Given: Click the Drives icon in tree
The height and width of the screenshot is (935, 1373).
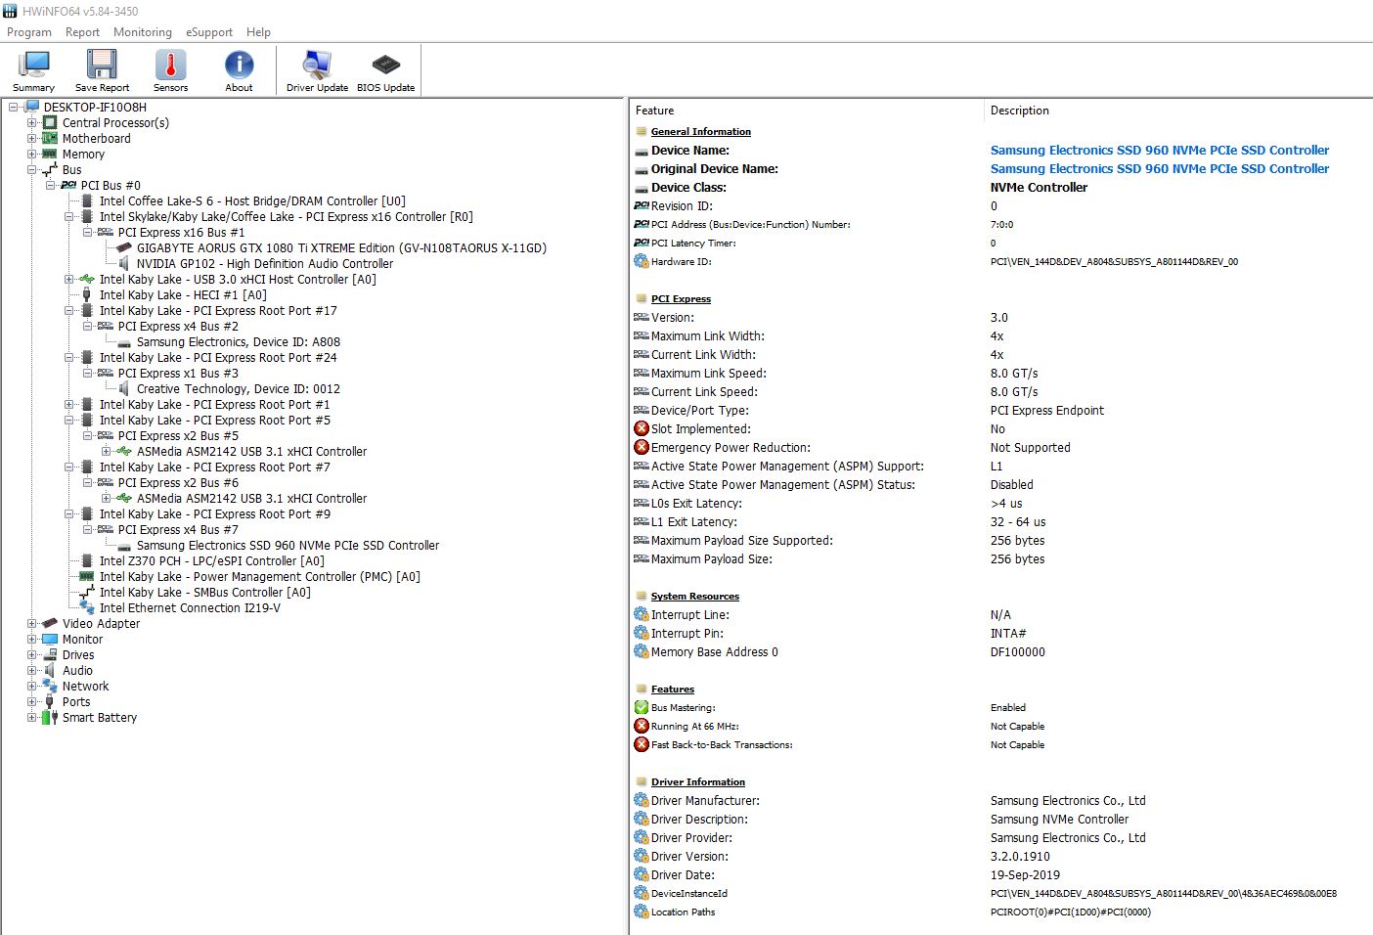Looking at the screenshot, I should pos(50,655).
